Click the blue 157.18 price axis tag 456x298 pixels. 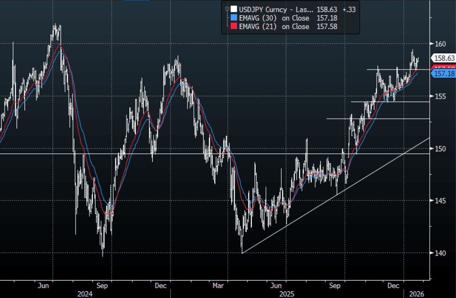[444, 74]
